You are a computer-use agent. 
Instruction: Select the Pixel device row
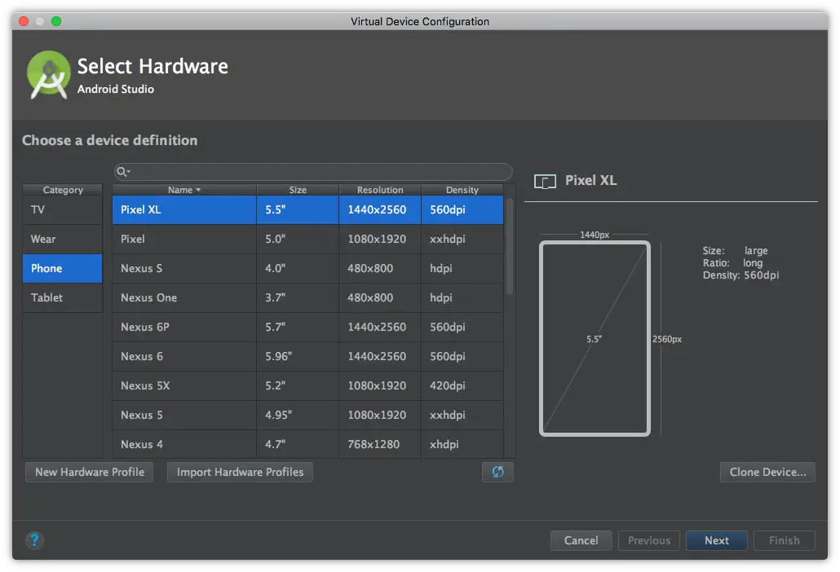pyautogui.click(x=308, y=240)
